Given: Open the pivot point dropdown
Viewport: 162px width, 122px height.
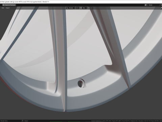Looking at the screenshot, I should (x=77, y=8).
